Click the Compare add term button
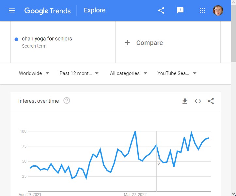 (x=144, y=43)
